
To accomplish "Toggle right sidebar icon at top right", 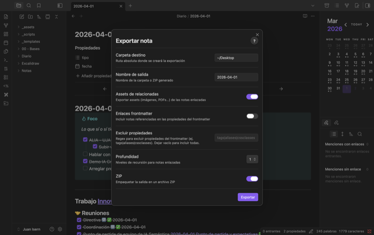I will click(367, 6).
